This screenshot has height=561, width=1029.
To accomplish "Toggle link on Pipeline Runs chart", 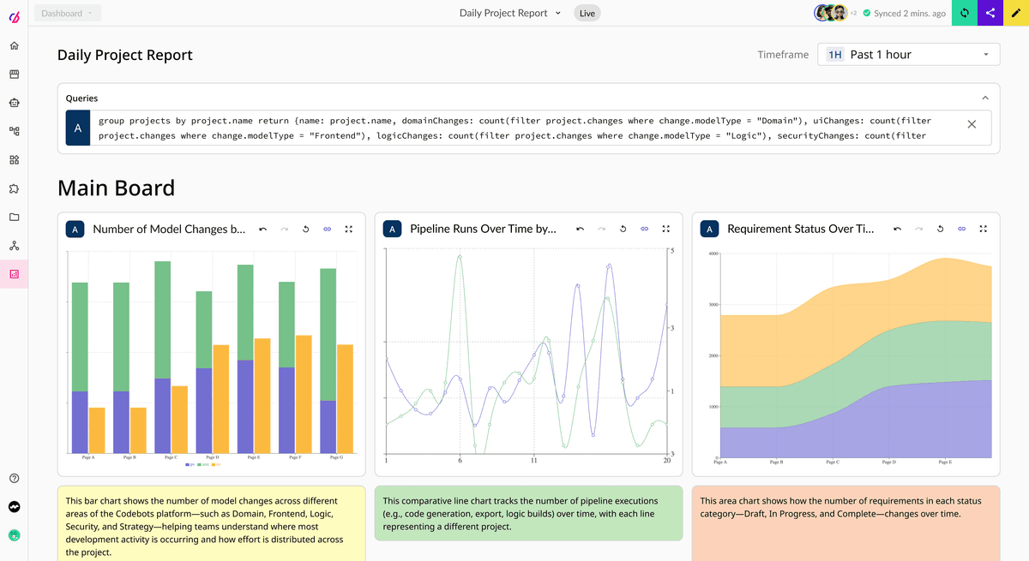I will (644, 229).
